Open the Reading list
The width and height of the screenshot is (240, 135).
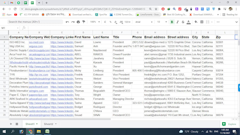pyautogui.click(x=230, y=14)
